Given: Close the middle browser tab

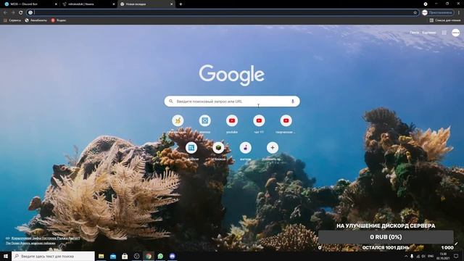Looking at the screenshot, I should (x=114, y=4).
